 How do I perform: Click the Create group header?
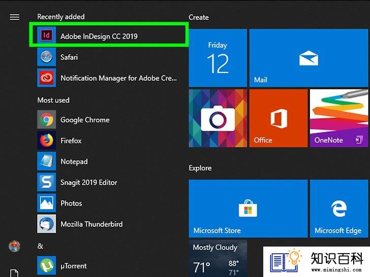click(199, 17)
